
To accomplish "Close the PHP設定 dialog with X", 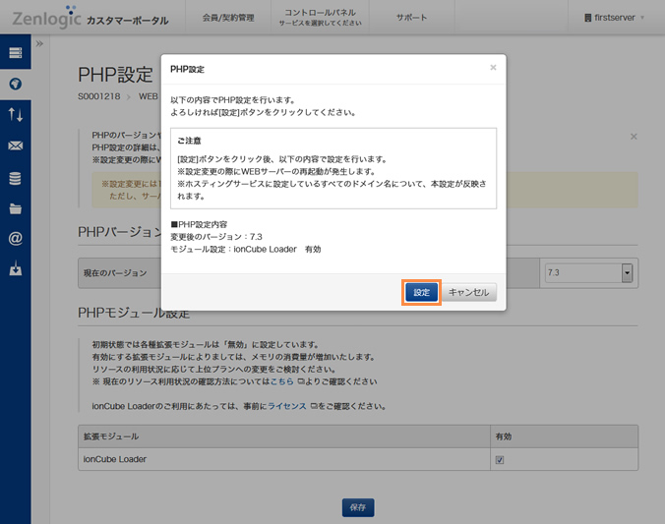I will click(x=493, y=68).
